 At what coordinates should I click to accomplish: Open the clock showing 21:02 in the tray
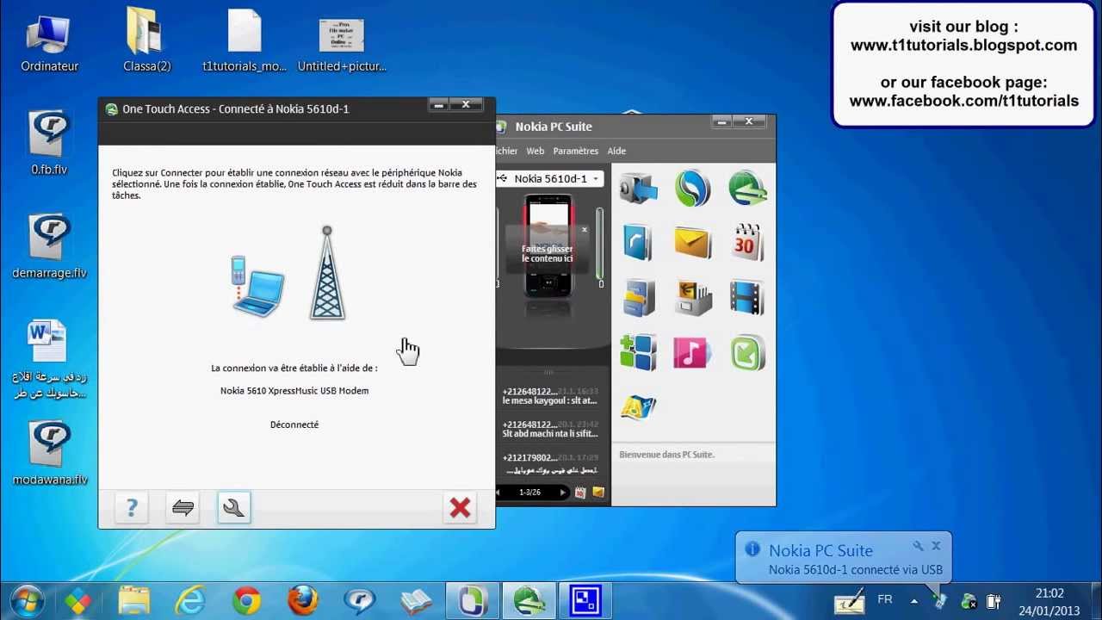pyautogui.click(x=1049, y=602)
